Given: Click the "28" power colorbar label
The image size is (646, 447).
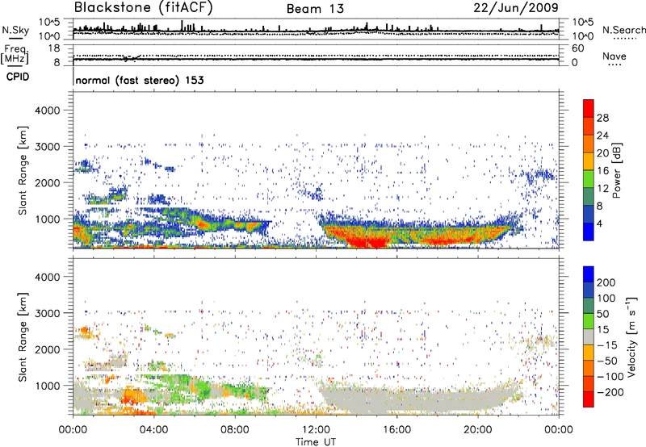Looking at the screenshot, I should coord(602,118).
